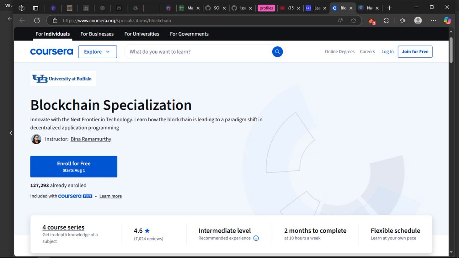Click Bina Ramamurthy's instructor avatar
Screen dimensions: 459x258
pyautogui.click(x=36, y=139)
